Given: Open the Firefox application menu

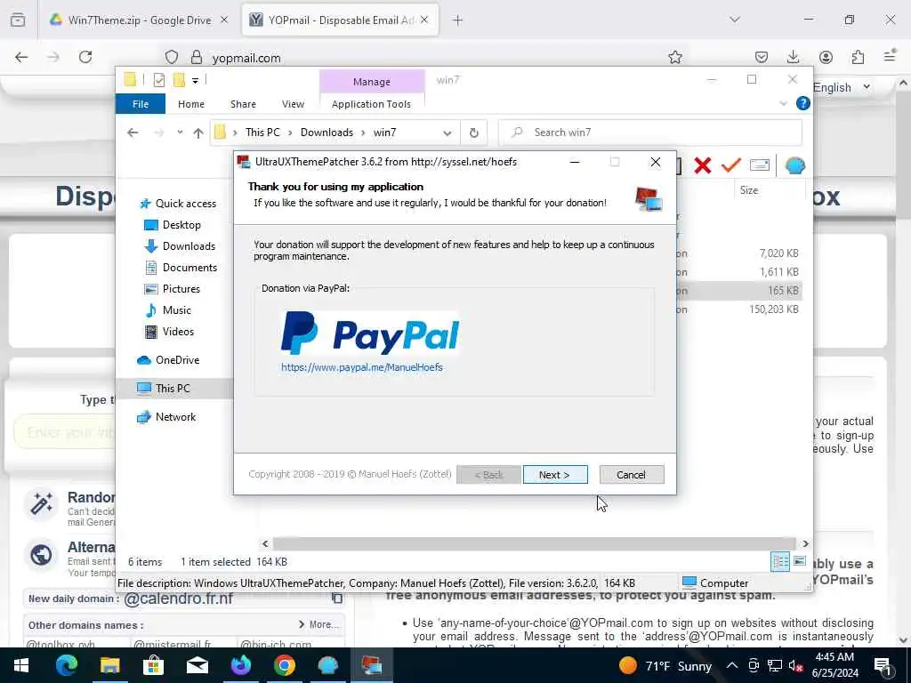Looking at the screenshot, I should pyautogui.click(x=890, y=56).
